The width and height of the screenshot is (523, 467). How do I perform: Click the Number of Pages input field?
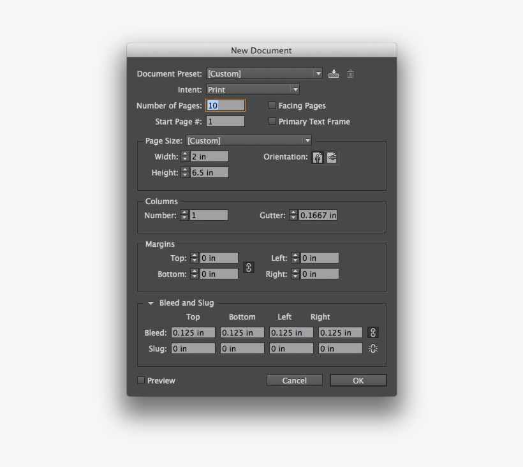tap(225, 105)
